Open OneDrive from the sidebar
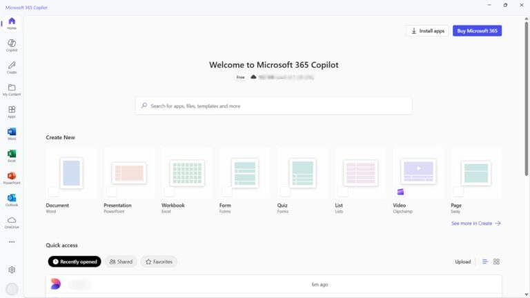The width and height of the screenshot is (530, 298). point(12,223)
